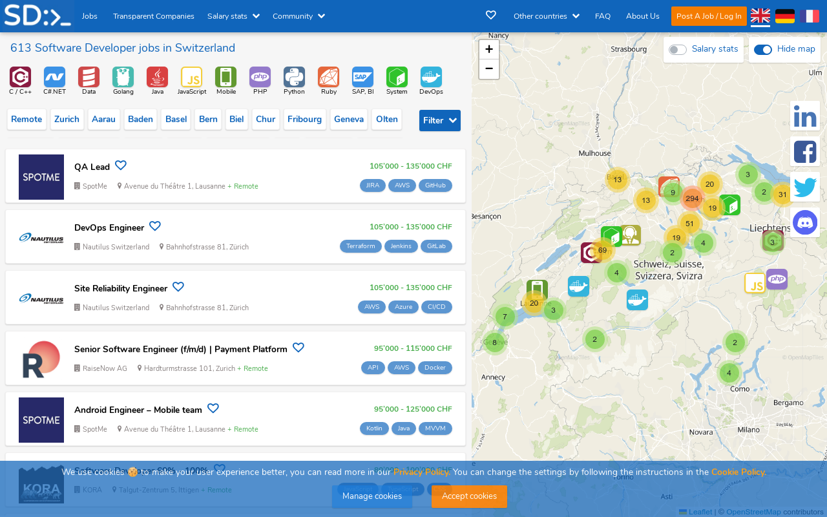Filter jobs by DevOps category icon
The height and width of the screenshot is (517, 827).
432,77
